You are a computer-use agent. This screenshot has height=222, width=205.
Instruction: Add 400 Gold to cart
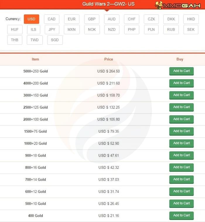click(x=181, y=215)
